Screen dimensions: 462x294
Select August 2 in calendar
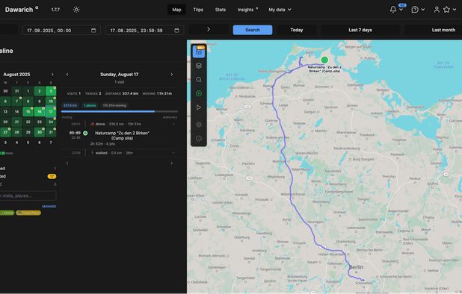[39, 91]
